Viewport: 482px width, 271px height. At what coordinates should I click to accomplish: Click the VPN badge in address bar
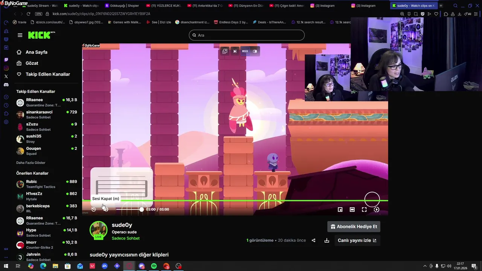coord(38,14)
